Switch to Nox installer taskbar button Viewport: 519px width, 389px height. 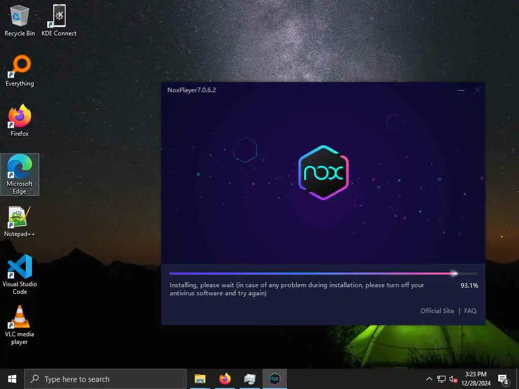[274, 379]
